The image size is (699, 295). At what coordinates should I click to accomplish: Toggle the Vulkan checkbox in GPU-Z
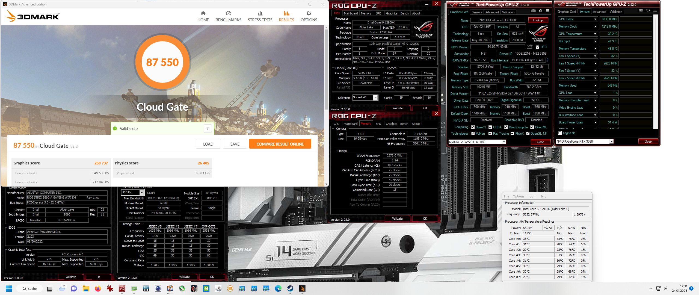click(473, 134)
